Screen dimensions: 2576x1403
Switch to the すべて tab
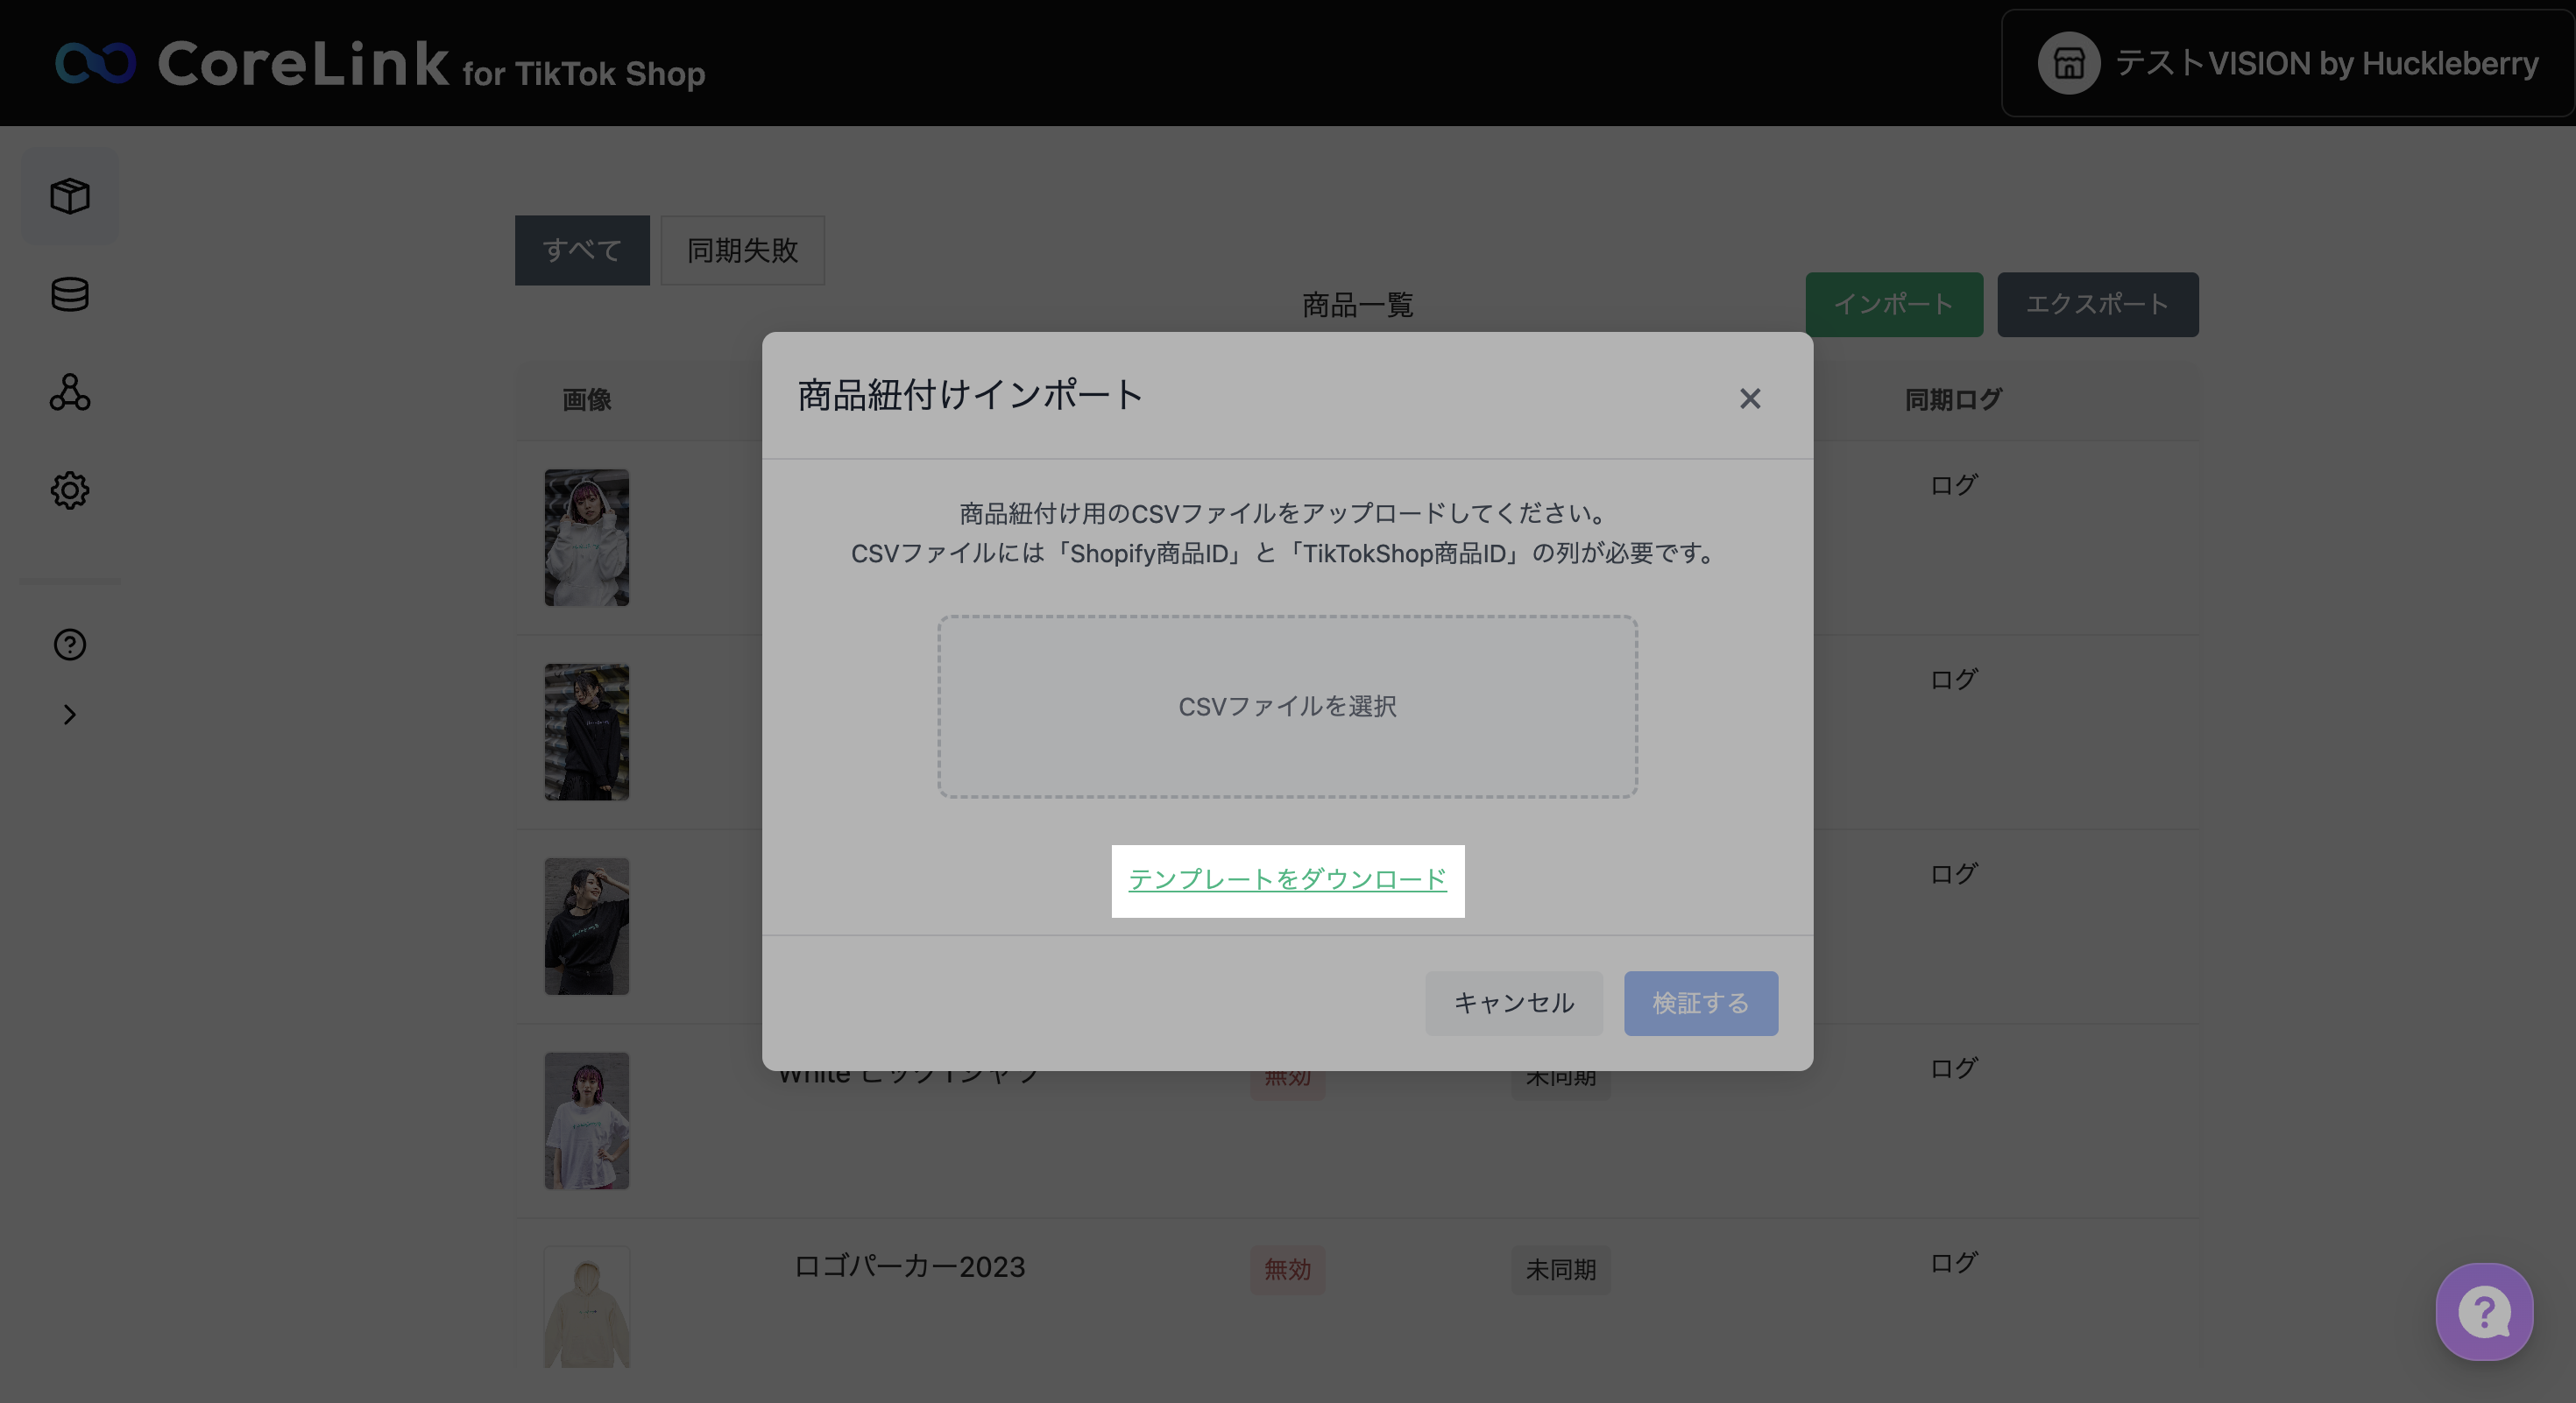(582, 250)
